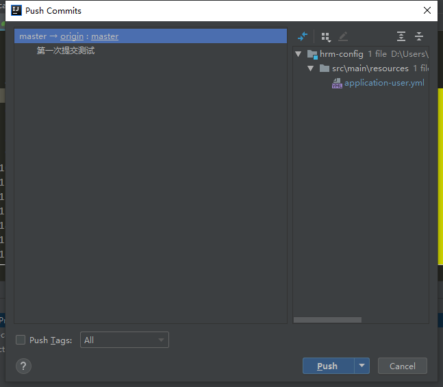This screenshot has height=387, width=443.
Task: Open the Push button dropdown arrow
Action: (x=362, y=366)
